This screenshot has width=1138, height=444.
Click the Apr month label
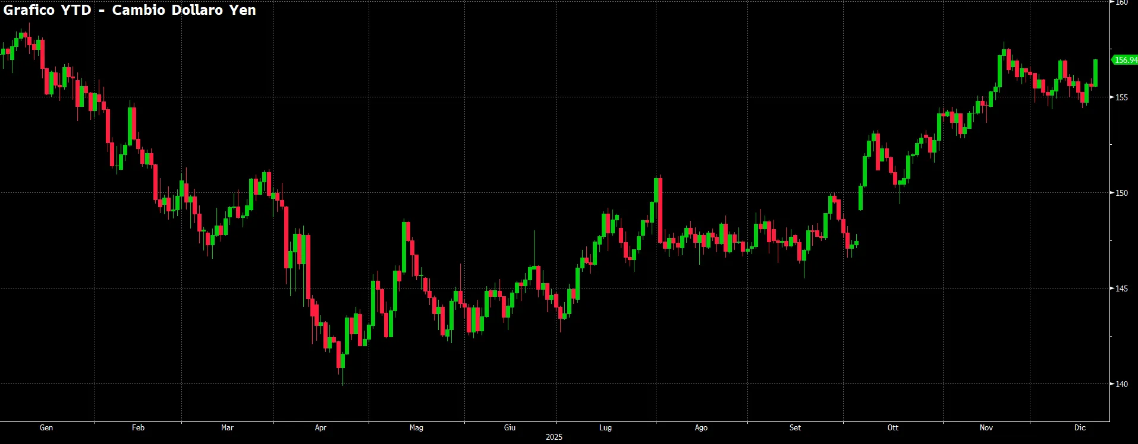(320, 427)
